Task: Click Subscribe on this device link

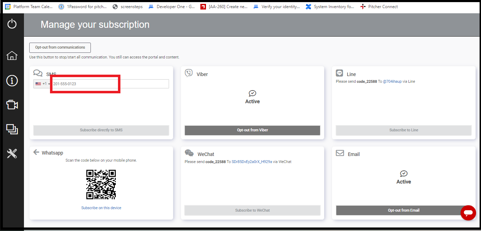Action: pyautogui.click(x=101, y=208)
